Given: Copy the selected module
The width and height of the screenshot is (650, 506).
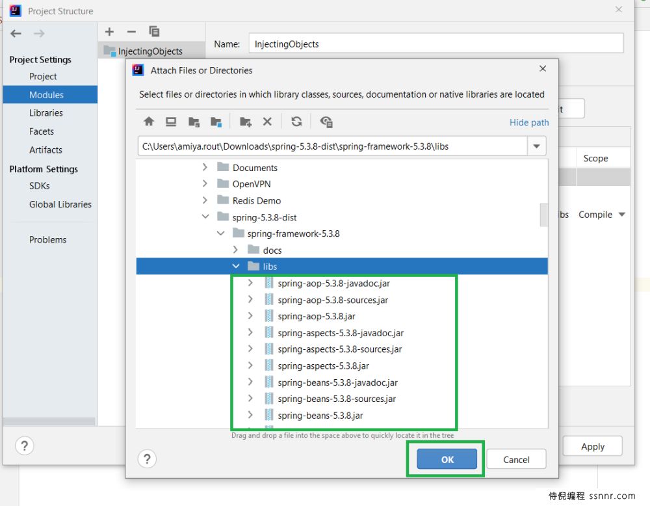Looking at the screenshot, I should 154,31.
